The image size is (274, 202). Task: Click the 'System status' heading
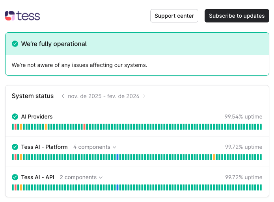[x=33, y=96]
